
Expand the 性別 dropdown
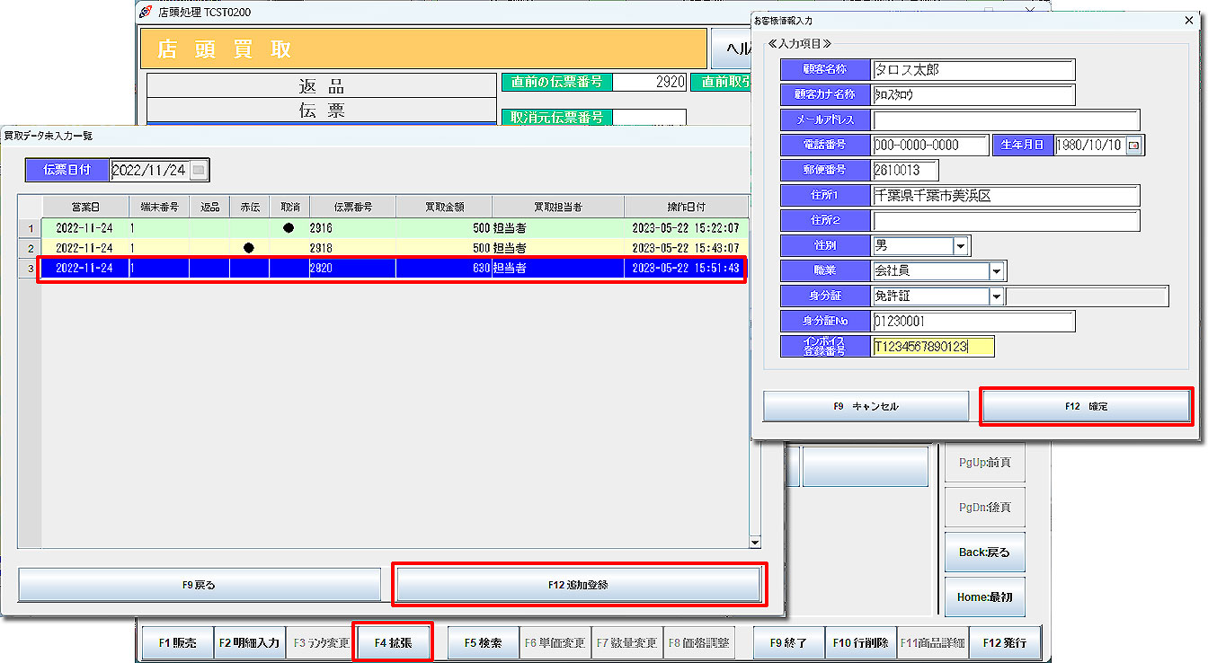961,245
